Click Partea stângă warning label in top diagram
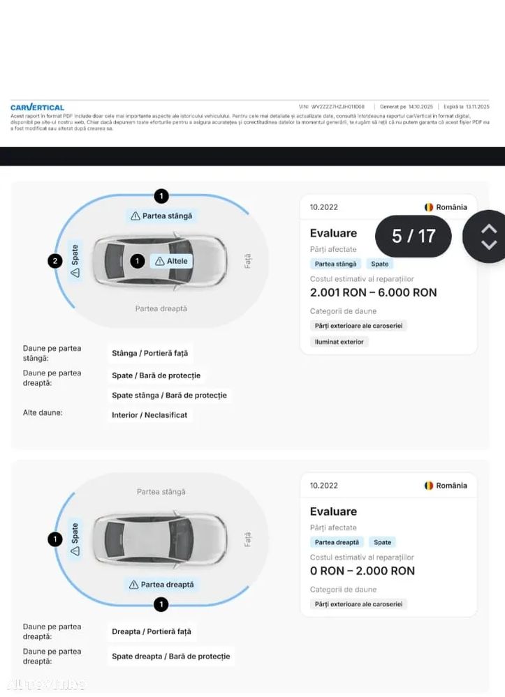 (x=161, y=216)
